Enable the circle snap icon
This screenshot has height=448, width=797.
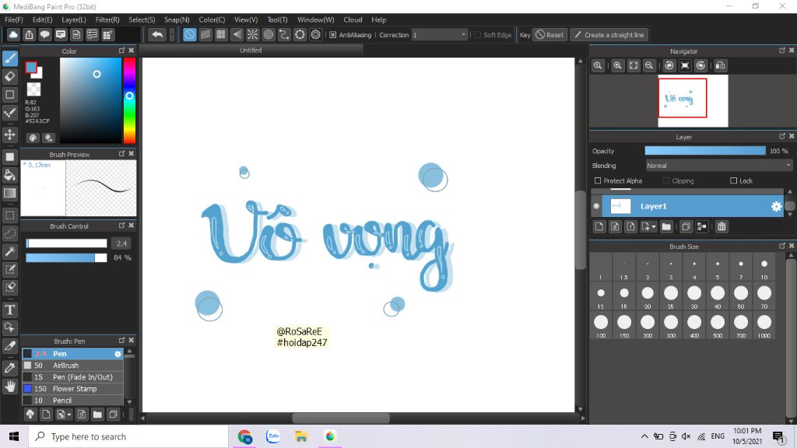[x=269, y=34]
